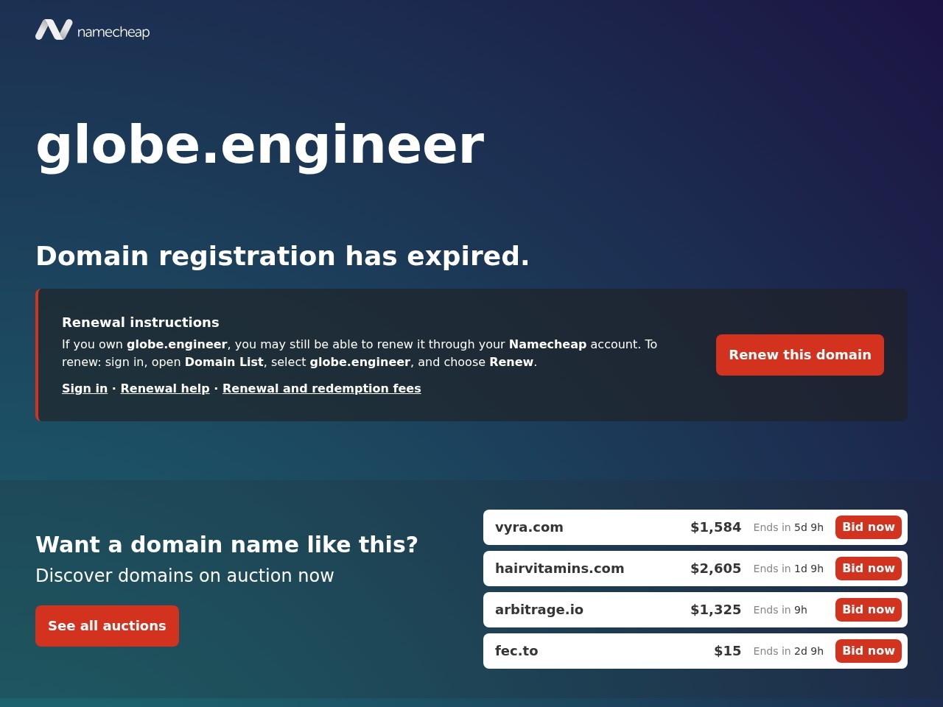This screenshot has height=707, width=943.
Task: Click Renew this domain button
Action: click(x=800, y=355)
